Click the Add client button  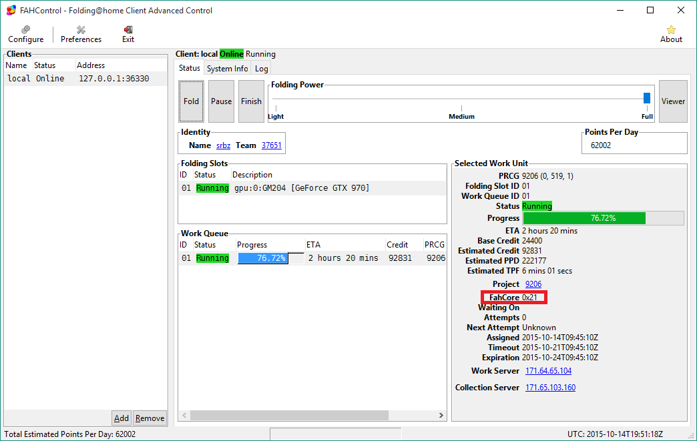tap(122, 418)
